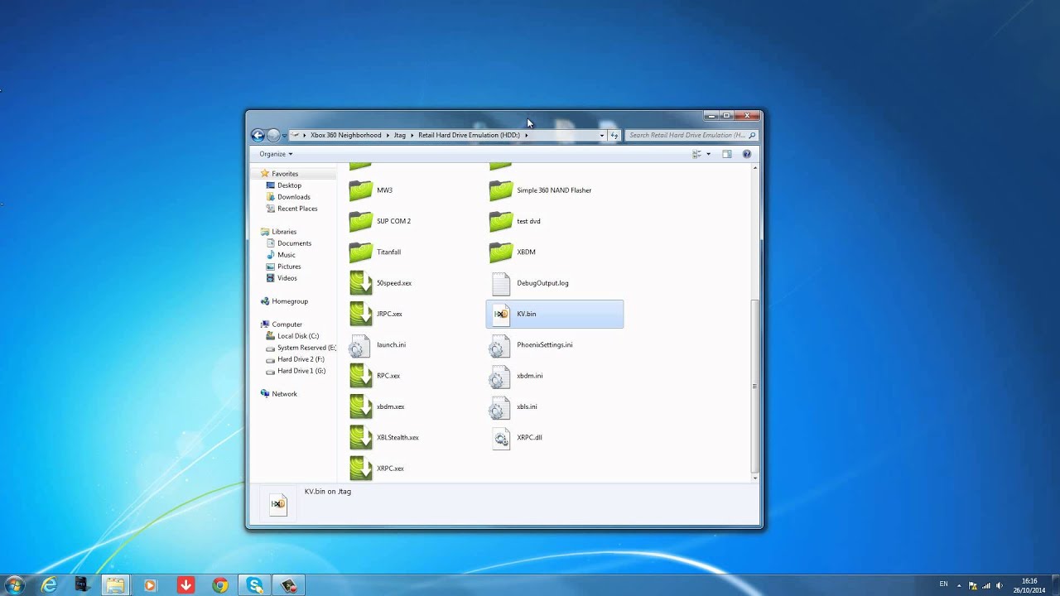Click Retail Hard Drive Emulation (HDD:) breadcrumb
The image size is (1060, 596).
(x=469, y=135)
